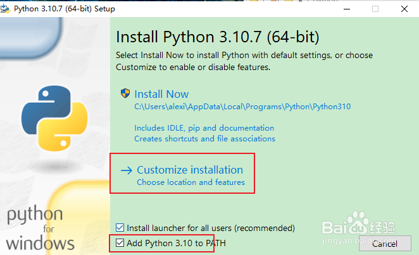Screen dimensions: 419x255
Task: Click 'Choose location and features' subtitle
Action: 191,182
